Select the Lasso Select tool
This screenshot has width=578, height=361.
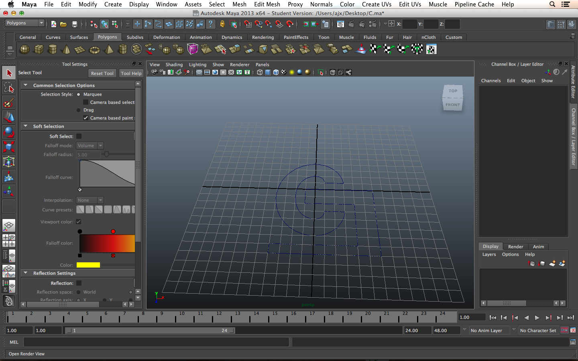[9, 87]
